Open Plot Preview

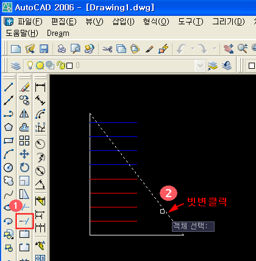coord(76,49)
